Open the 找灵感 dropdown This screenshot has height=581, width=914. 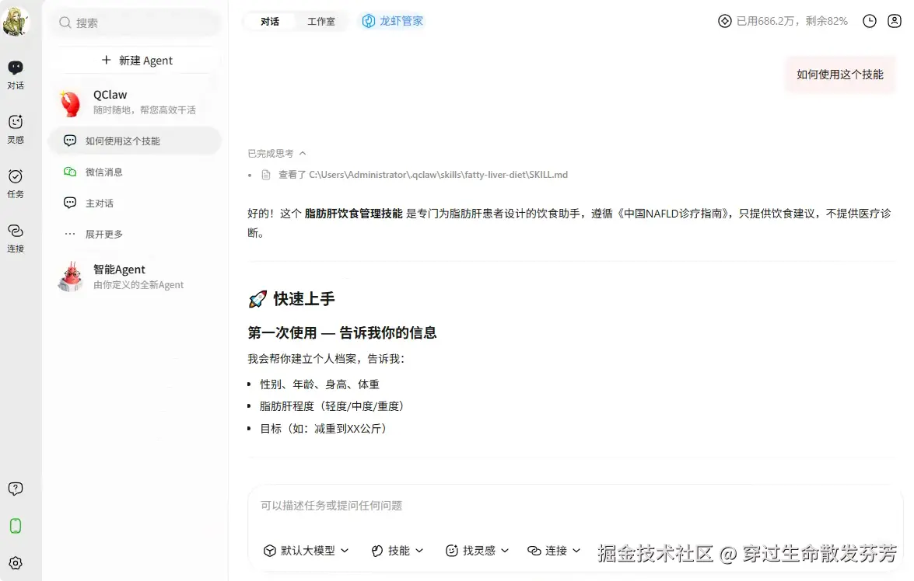coord(477,550)
